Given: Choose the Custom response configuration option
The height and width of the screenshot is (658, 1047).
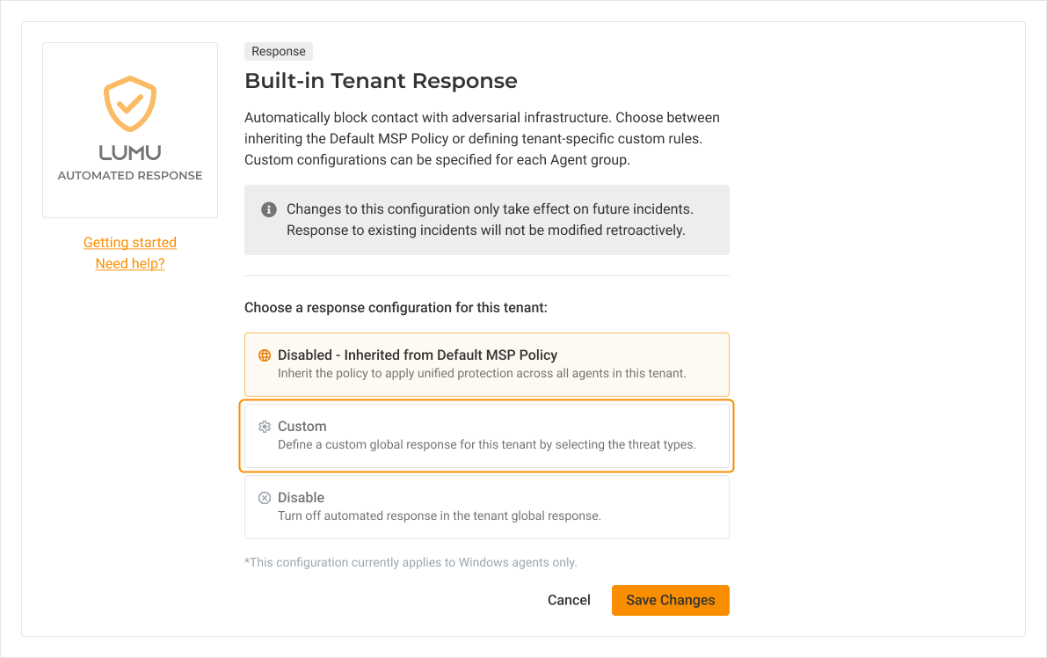Looking at the screenshot, I should click(486, 435).
